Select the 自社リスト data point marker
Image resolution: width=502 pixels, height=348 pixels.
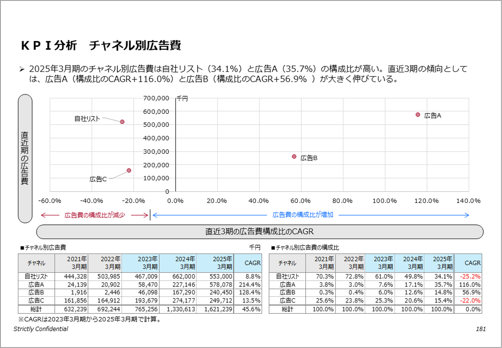[x=122, y=122]
